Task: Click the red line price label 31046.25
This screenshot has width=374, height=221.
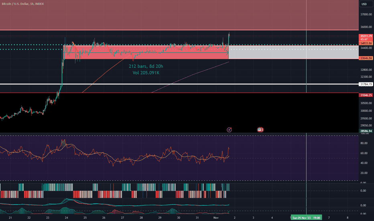Action: pyautogui.click(x=366, y=95)
